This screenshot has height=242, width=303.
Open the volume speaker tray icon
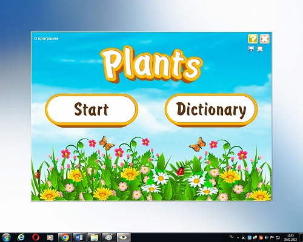tap(267, 237)
